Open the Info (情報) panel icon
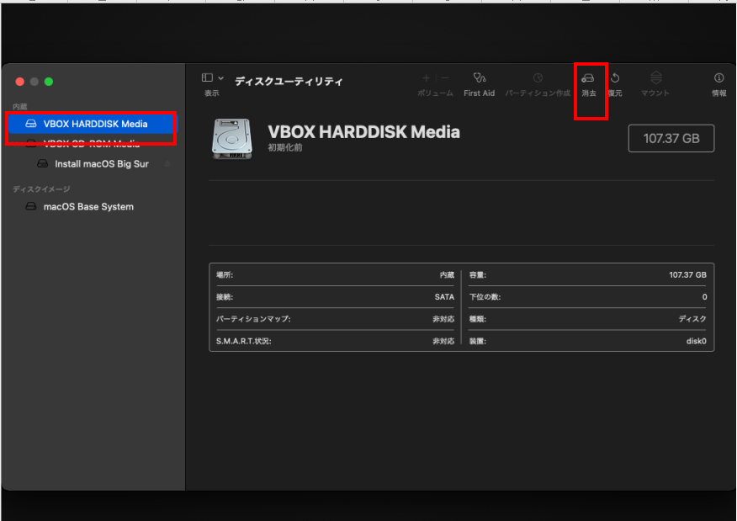 pyautogui.click(x=718, y=77)
